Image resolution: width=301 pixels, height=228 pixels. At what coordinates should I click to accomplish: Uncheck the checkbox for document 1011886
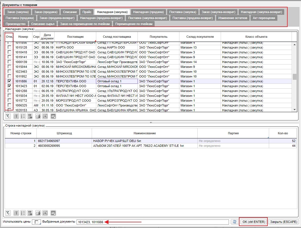coord(9,81)
